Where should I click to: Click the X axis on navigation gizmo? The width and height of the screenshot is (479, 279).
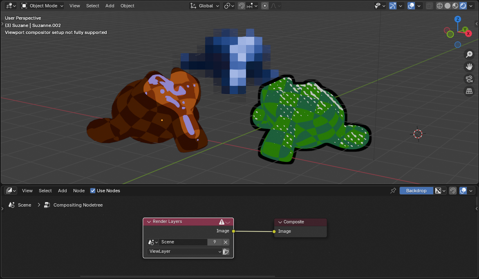(468, 34)
